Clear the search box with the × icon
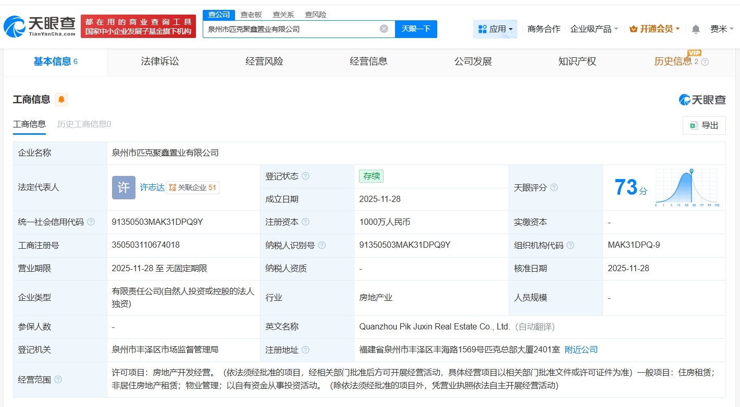 pyautogui.click(x=384, y=29)
